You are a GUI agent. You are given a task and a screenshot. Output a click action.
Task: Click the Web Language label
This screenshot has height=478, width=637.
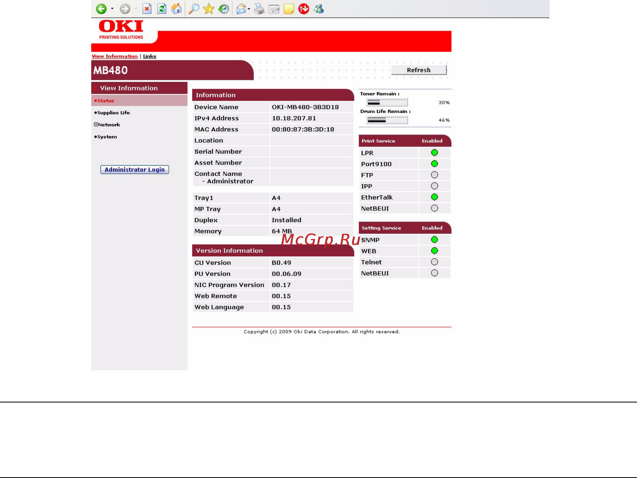[x=219, y=307]
